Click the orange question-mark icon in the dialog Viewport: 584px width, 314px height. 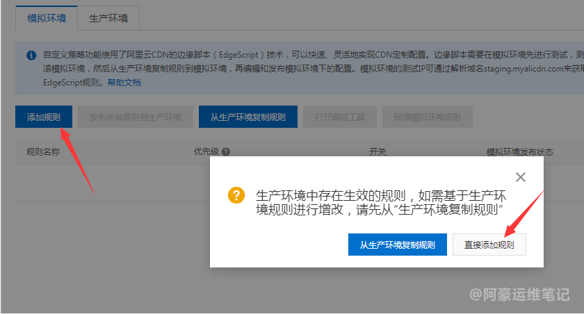tap(236, 195)
